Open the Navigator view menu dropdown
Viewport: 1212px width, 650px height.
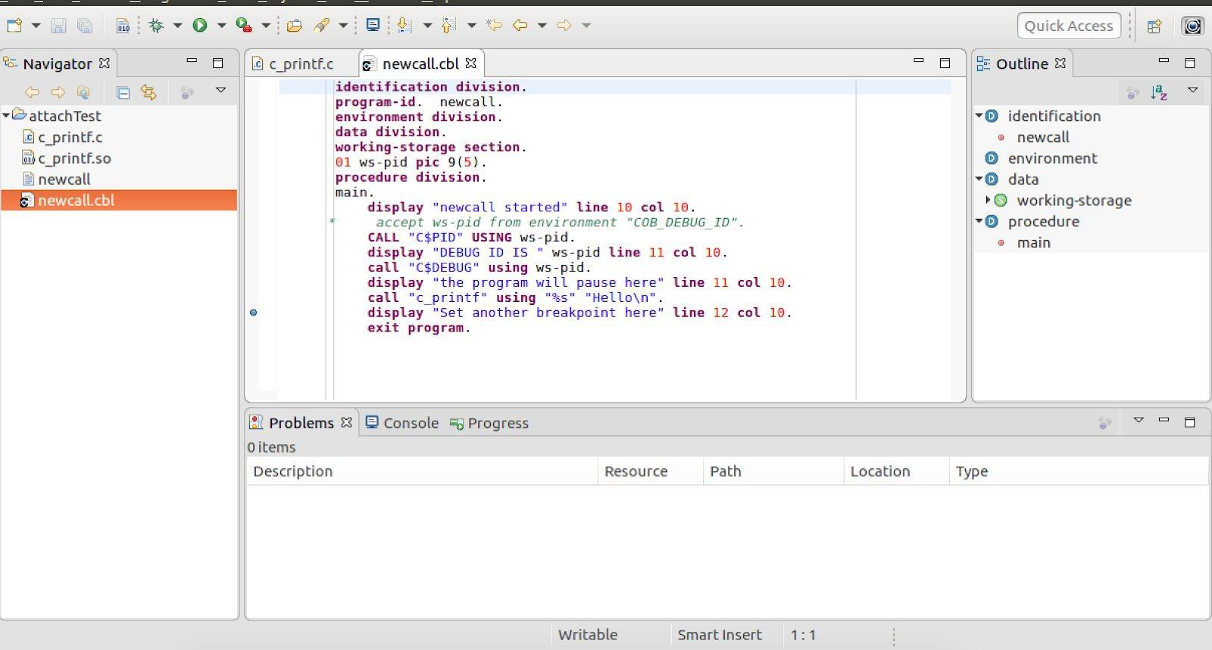[x=220, y=91]
